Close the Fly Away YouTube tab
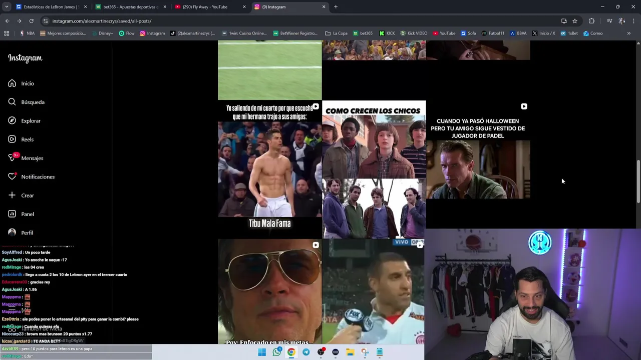 pyautogui.click(x=244, y=7)
